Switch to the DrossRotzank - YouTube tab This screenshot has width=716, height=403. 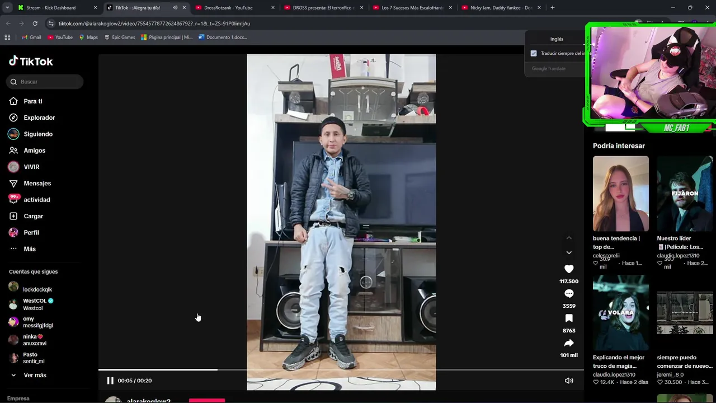pyautogui.click(x=235, y=8)
